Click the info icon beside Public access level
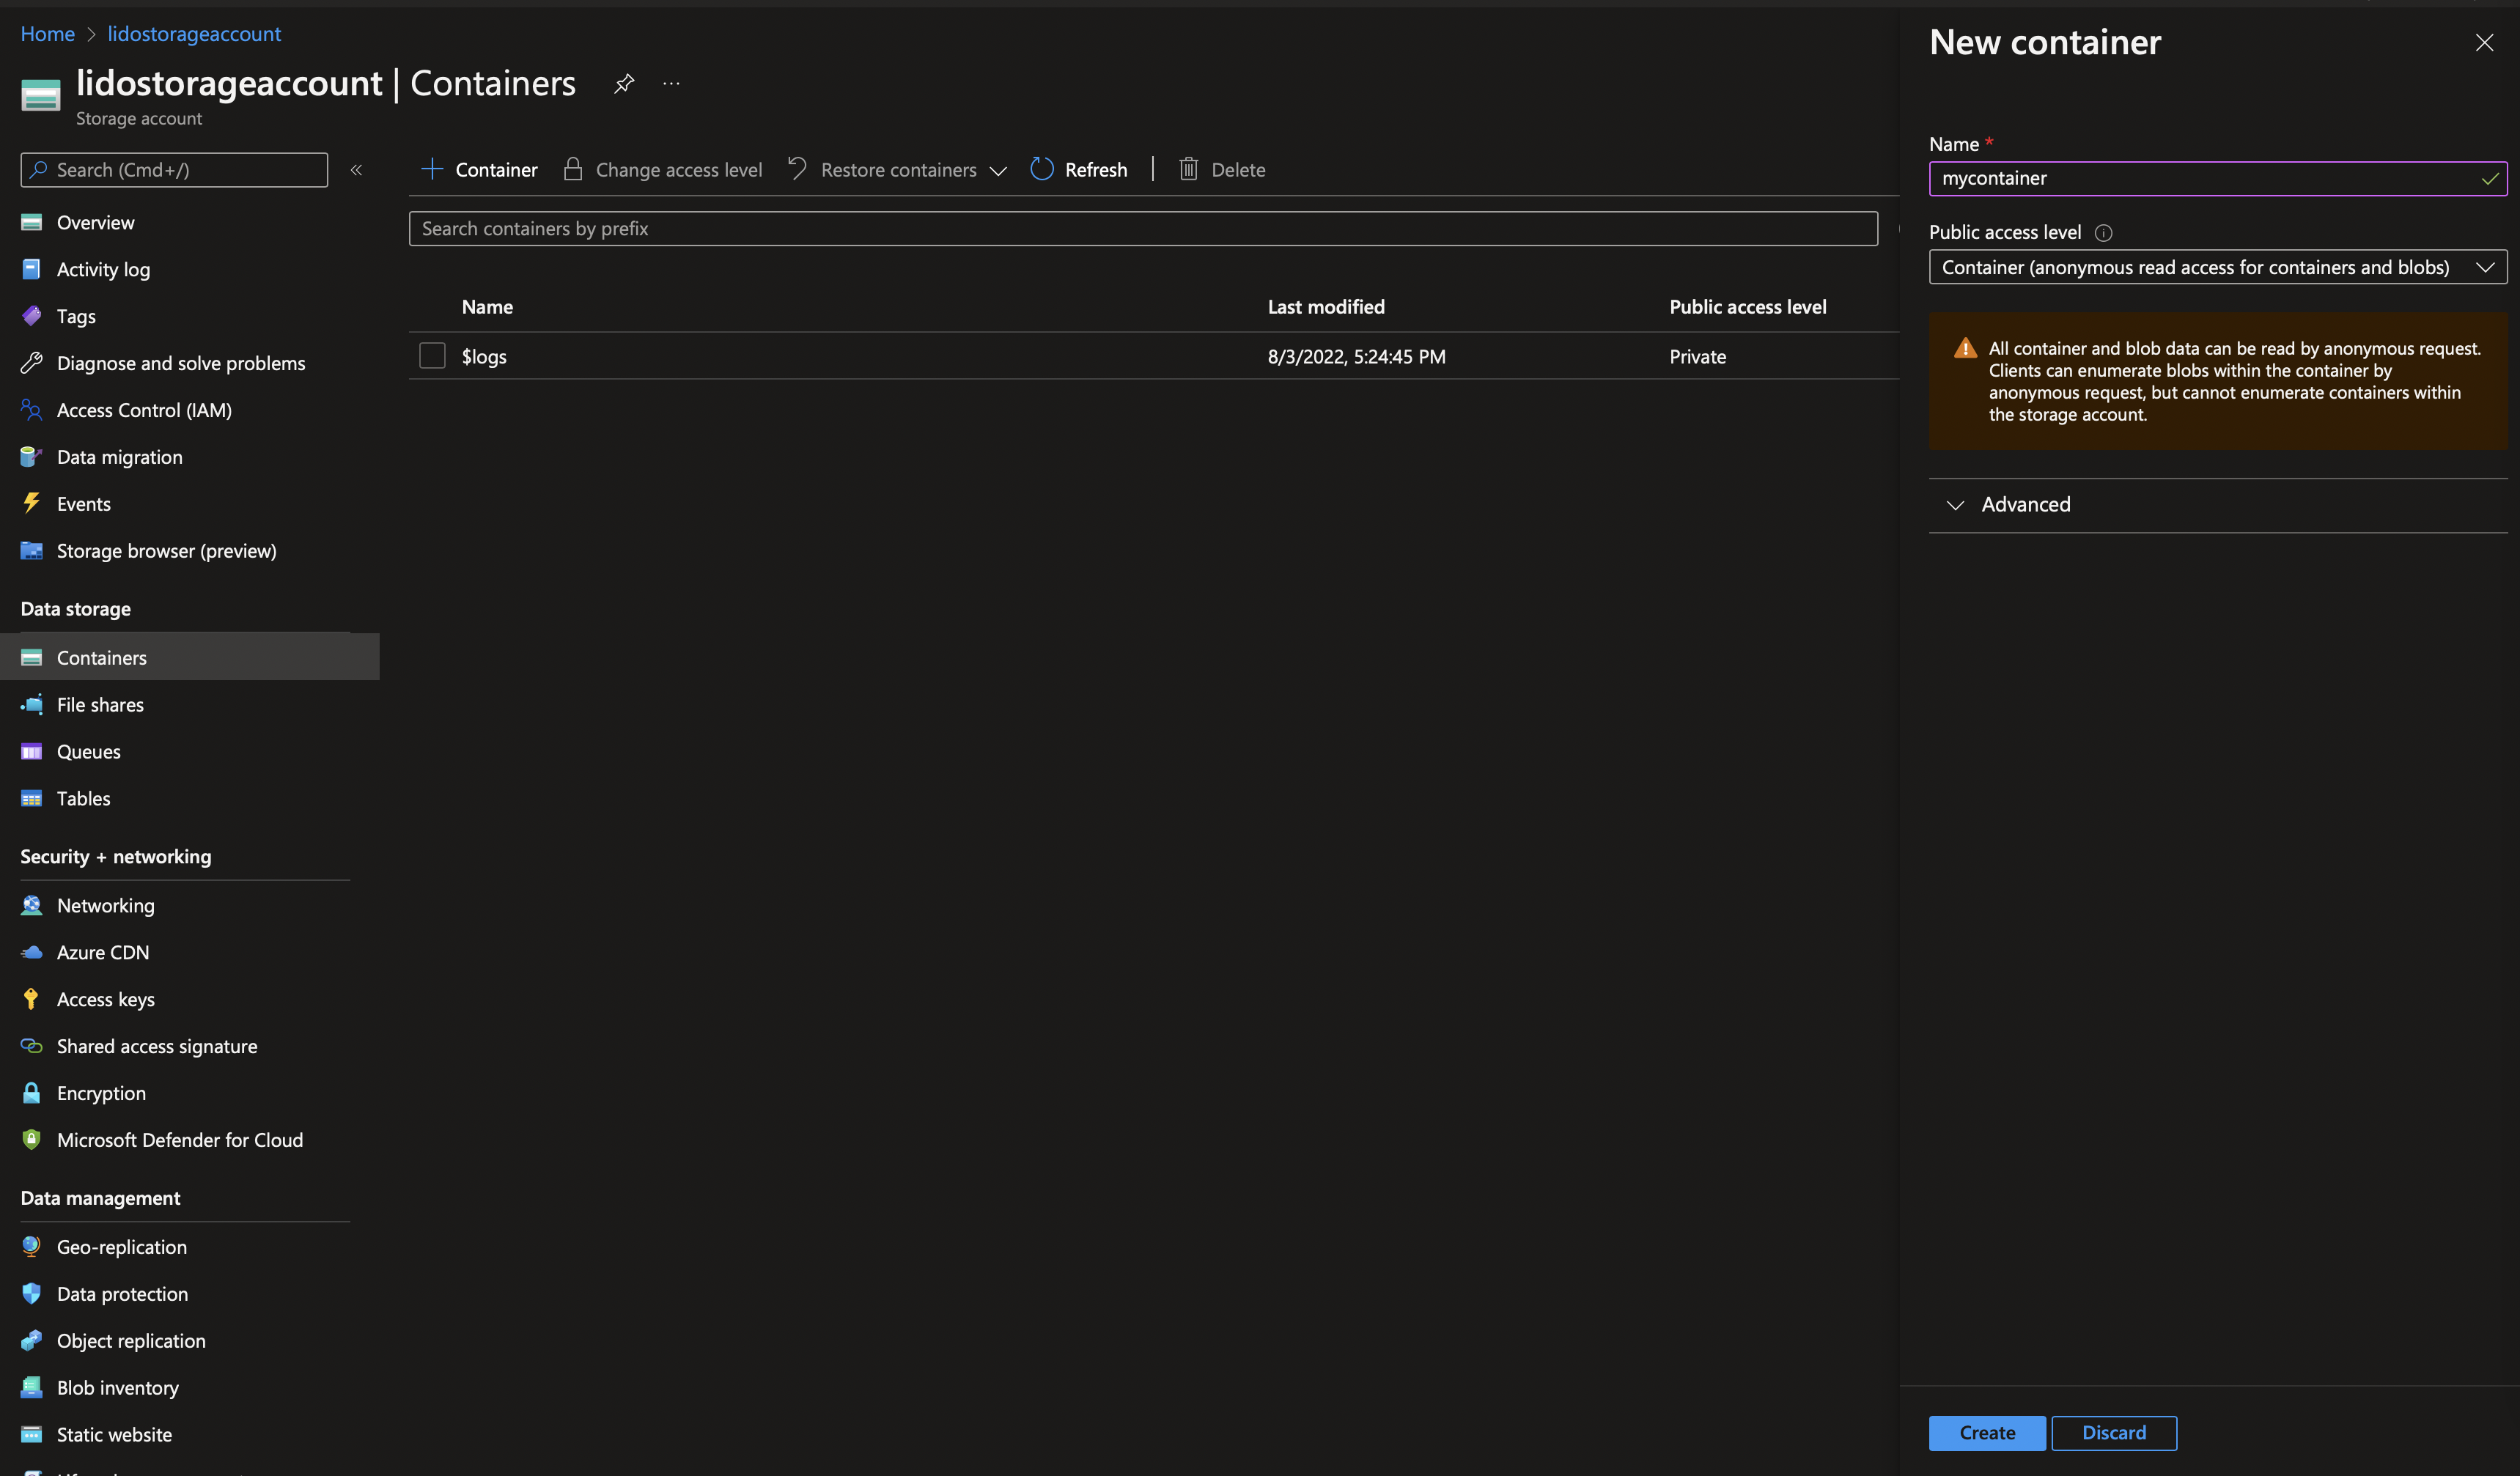Screen dimensions: 2520x1476 click(2103, 233)
